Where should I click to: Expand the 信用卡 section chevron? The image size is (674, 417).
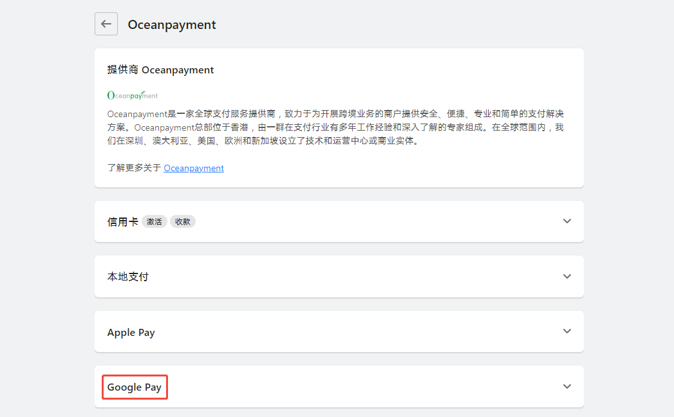566,221
